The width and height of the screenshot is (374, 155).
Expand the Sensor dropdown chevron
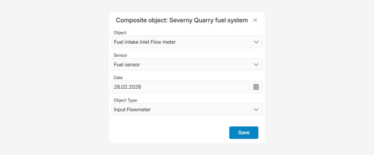[x=256, y=64]
